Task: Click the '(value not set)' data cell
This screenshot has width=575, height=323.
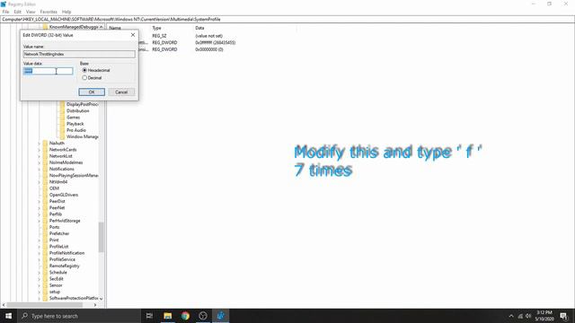Action: [208, 36]
